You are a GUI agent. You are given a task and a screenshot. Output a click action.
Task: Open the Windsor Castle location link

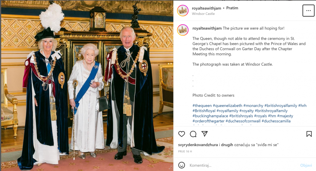click(203, 14)
